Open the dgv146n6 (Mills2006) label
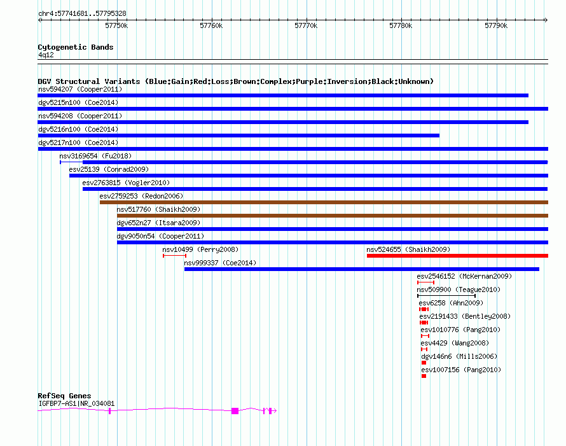566x446 pixels. (459, 356)
